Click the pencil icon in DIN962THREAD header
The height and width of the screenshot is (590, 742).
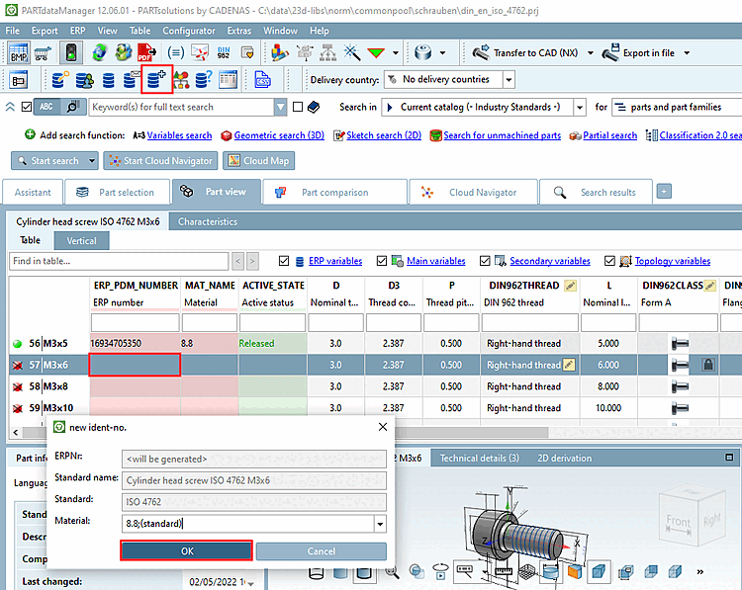point(570,286)
